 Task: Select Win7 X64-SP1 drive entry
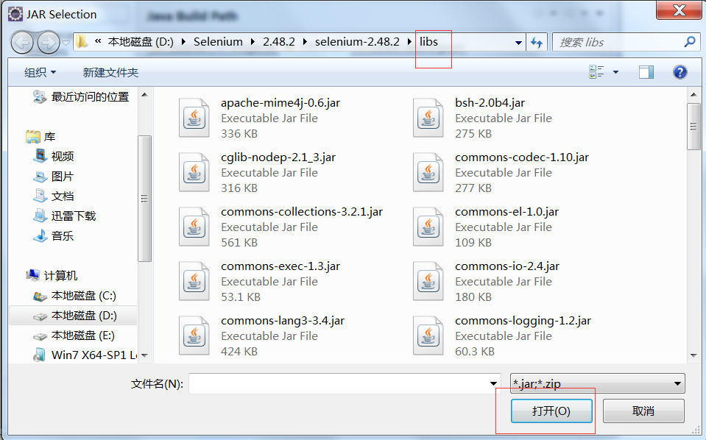pos(85,355)
